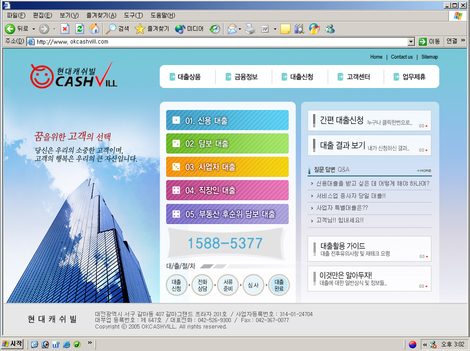Click the 시작 Start button
Viewport: 470px width, 351px height.
[13, 344]
